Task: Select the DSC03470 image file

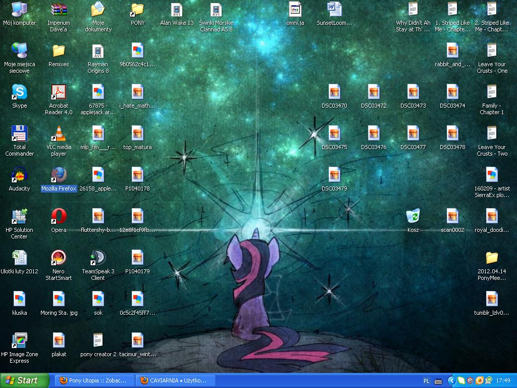Action: coord(334,92)
